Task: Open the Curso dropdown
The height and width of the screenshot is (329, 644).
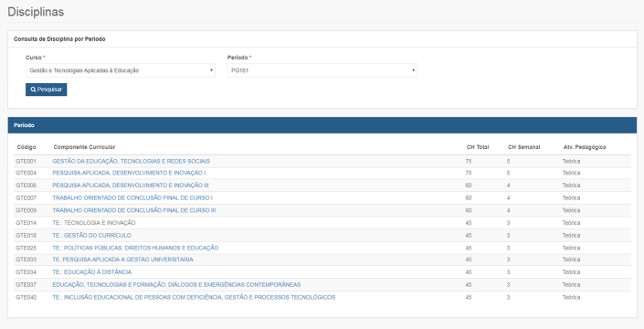Action: tap(121, 70)
